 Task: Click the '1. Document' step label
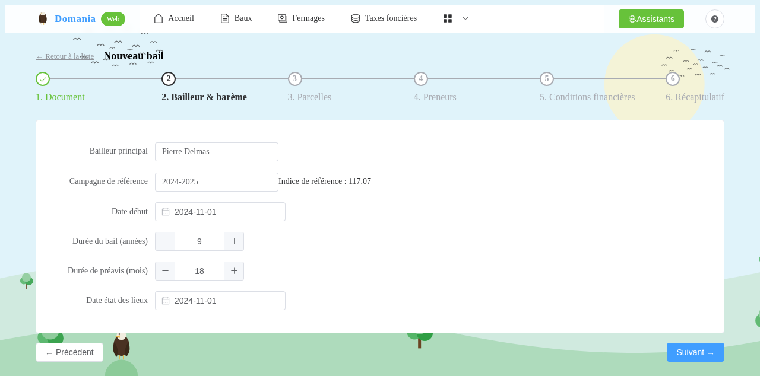(60, 97)
